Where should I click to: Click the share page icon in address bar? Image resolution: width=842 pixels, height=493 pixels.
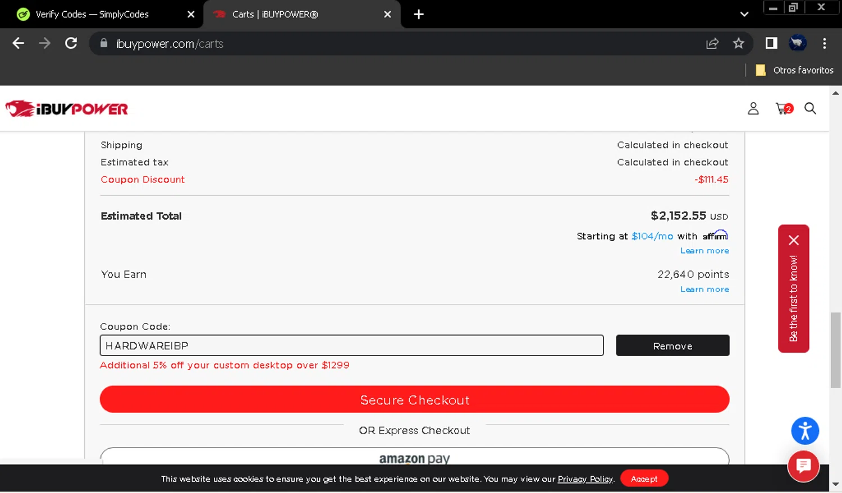pos(712,43)
